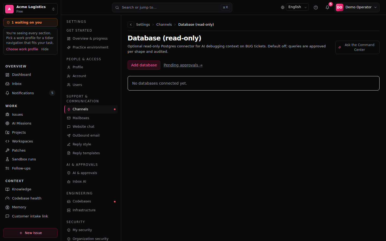Open Account settings
Viewport: 386px width, 241px height.
coord(91,76)
